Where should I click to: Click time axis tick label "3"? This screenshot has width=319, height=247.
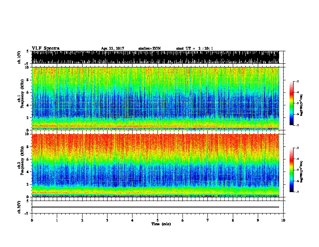coord(107,220)
